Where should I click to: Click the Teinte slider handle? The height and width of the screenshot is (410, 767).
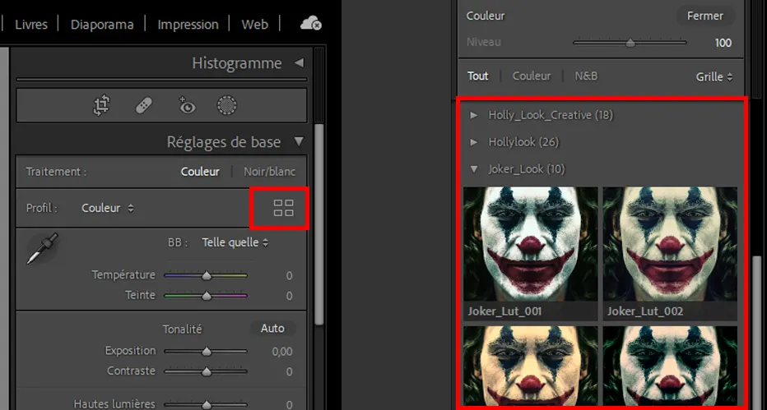pos(207,296)
